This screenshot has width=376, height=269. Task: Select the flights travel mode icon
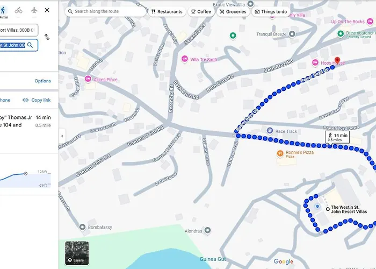pos(34,10)
